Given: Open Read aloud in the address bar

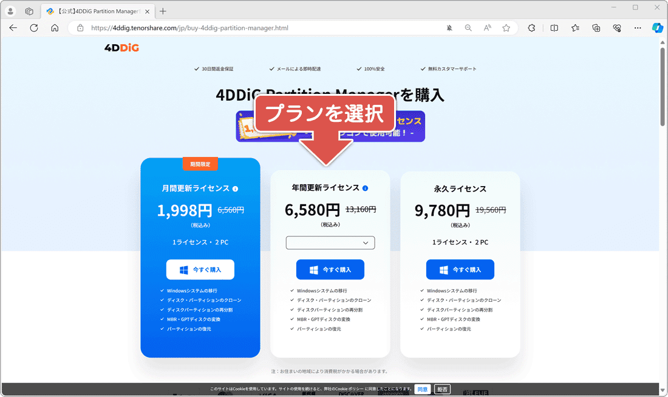Looking at the screenshot, I should pyautogui.click(x=486, y=28).
